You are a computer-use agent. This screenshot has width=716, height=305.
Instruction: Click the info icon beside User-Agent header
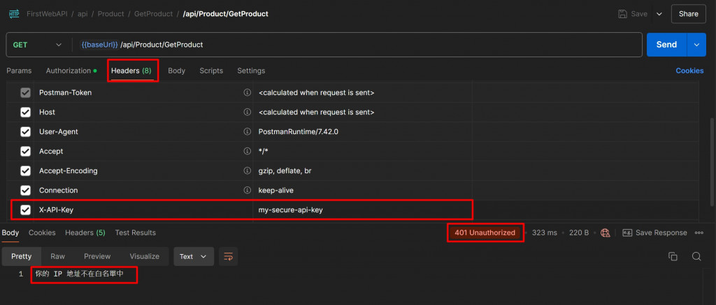point(247,132)
